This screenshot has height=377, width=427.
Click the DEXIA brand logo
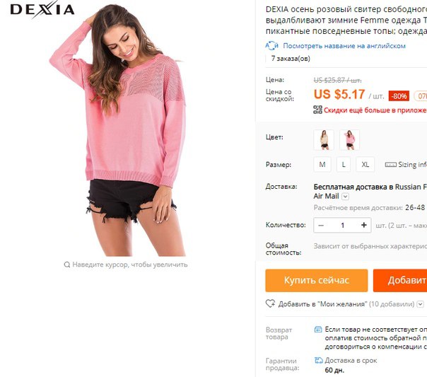(42, 9)
